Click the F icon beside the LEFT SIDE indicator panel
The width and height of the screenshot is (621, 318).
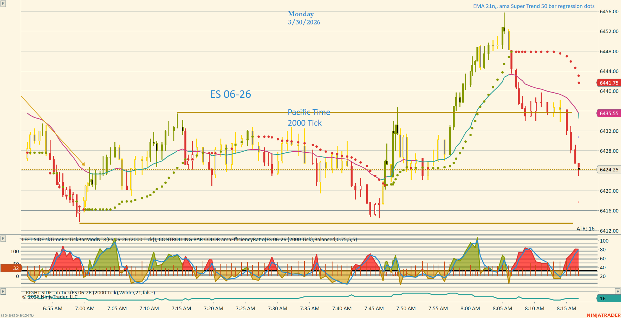tap(3, 238)
